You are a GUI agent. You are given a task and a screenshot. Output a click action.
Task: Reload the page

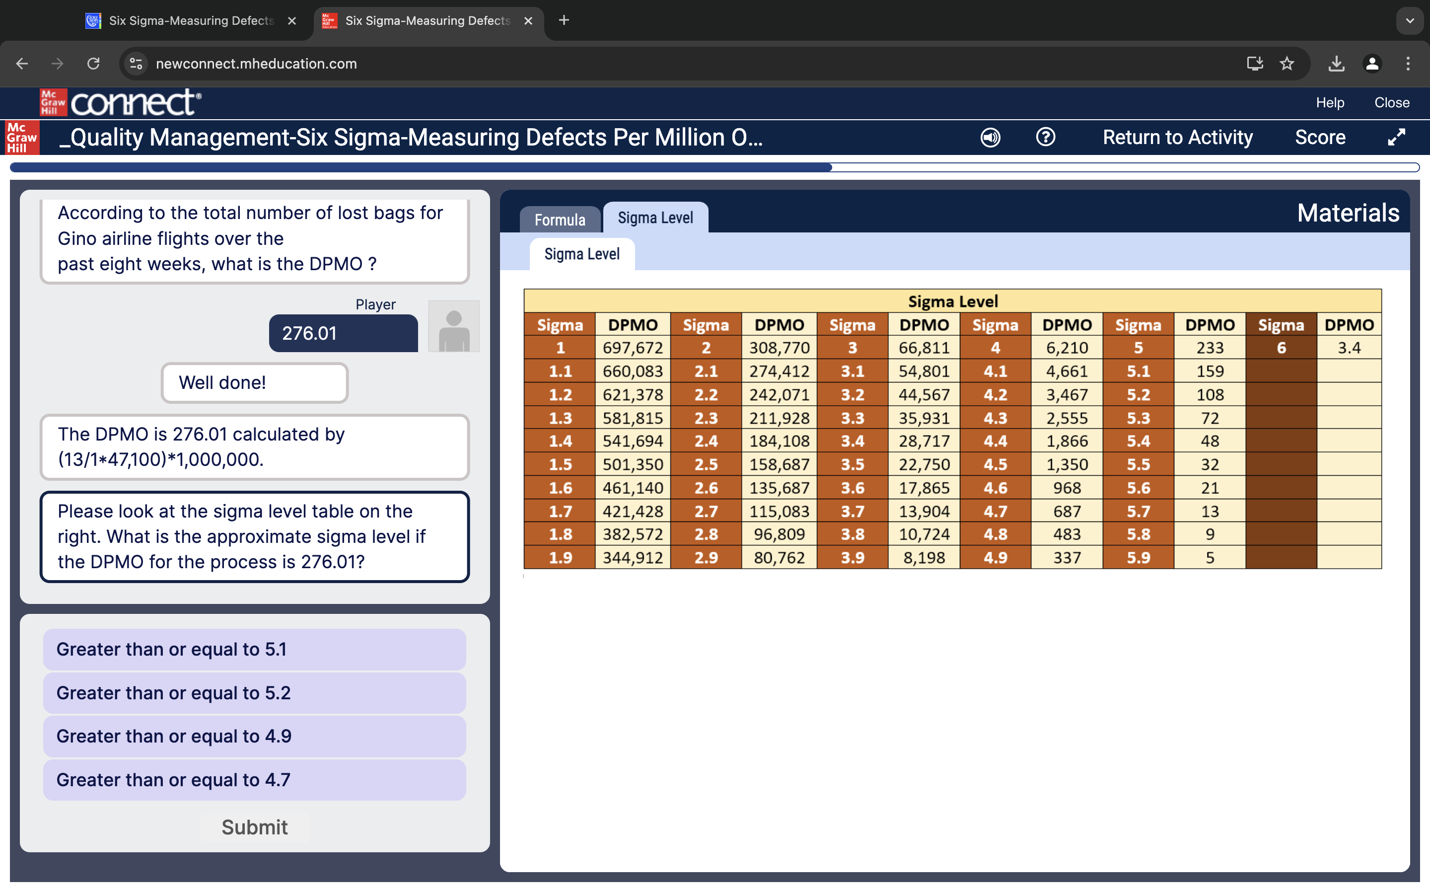(x=93, y=64)
